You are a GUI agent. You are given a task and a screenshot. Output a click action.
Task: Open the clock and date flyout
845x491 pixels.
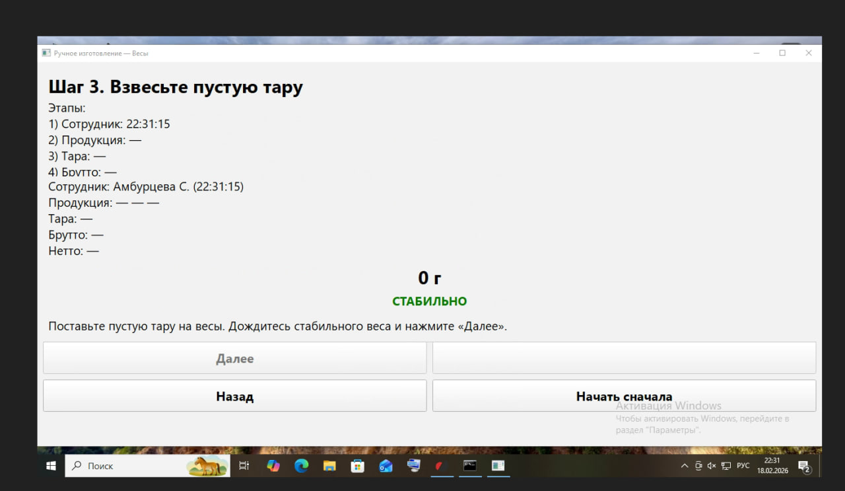coord(772,466)
